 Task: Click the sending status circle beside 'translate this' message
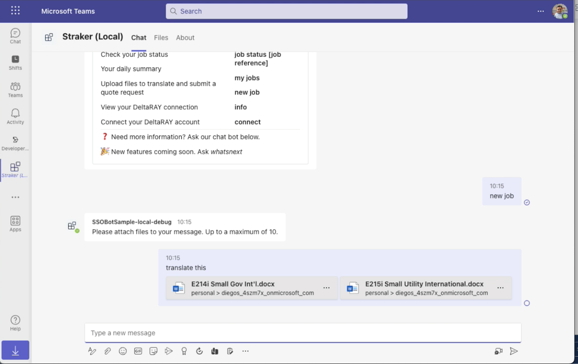(x=527, y=303)
